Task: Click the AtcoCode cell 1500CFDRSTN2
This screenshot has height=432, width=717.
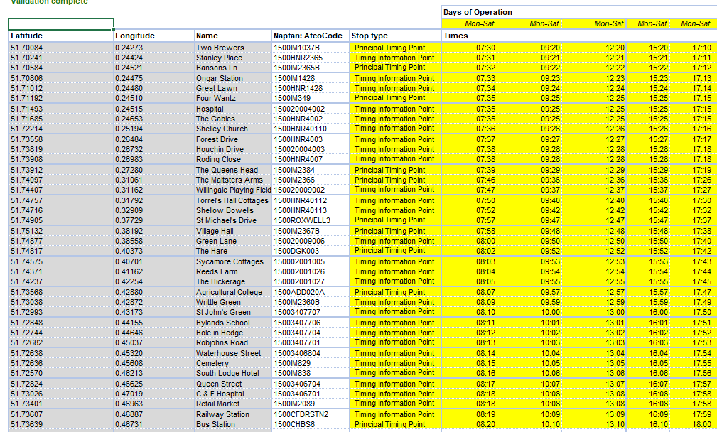Action: [310, 414]
